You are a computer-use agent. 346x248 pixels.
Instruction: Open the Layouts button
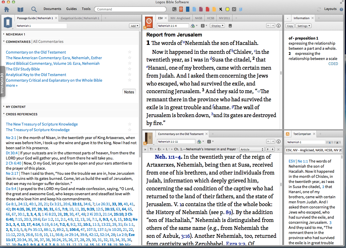(x=330, y=9)
